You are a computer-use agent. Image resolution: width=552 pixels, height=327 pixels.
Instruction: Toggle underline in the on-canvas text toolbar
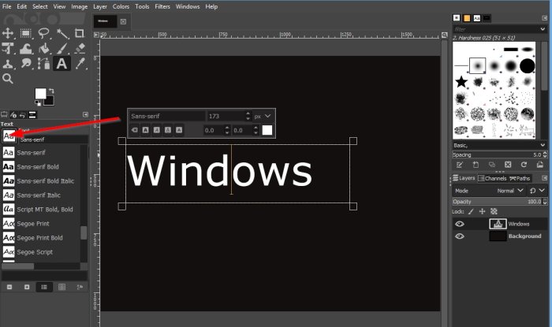[168, 130]
